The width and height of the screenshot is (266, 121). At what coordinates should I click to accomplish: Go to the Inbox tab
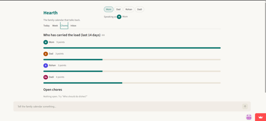click(x=73, y=26)
